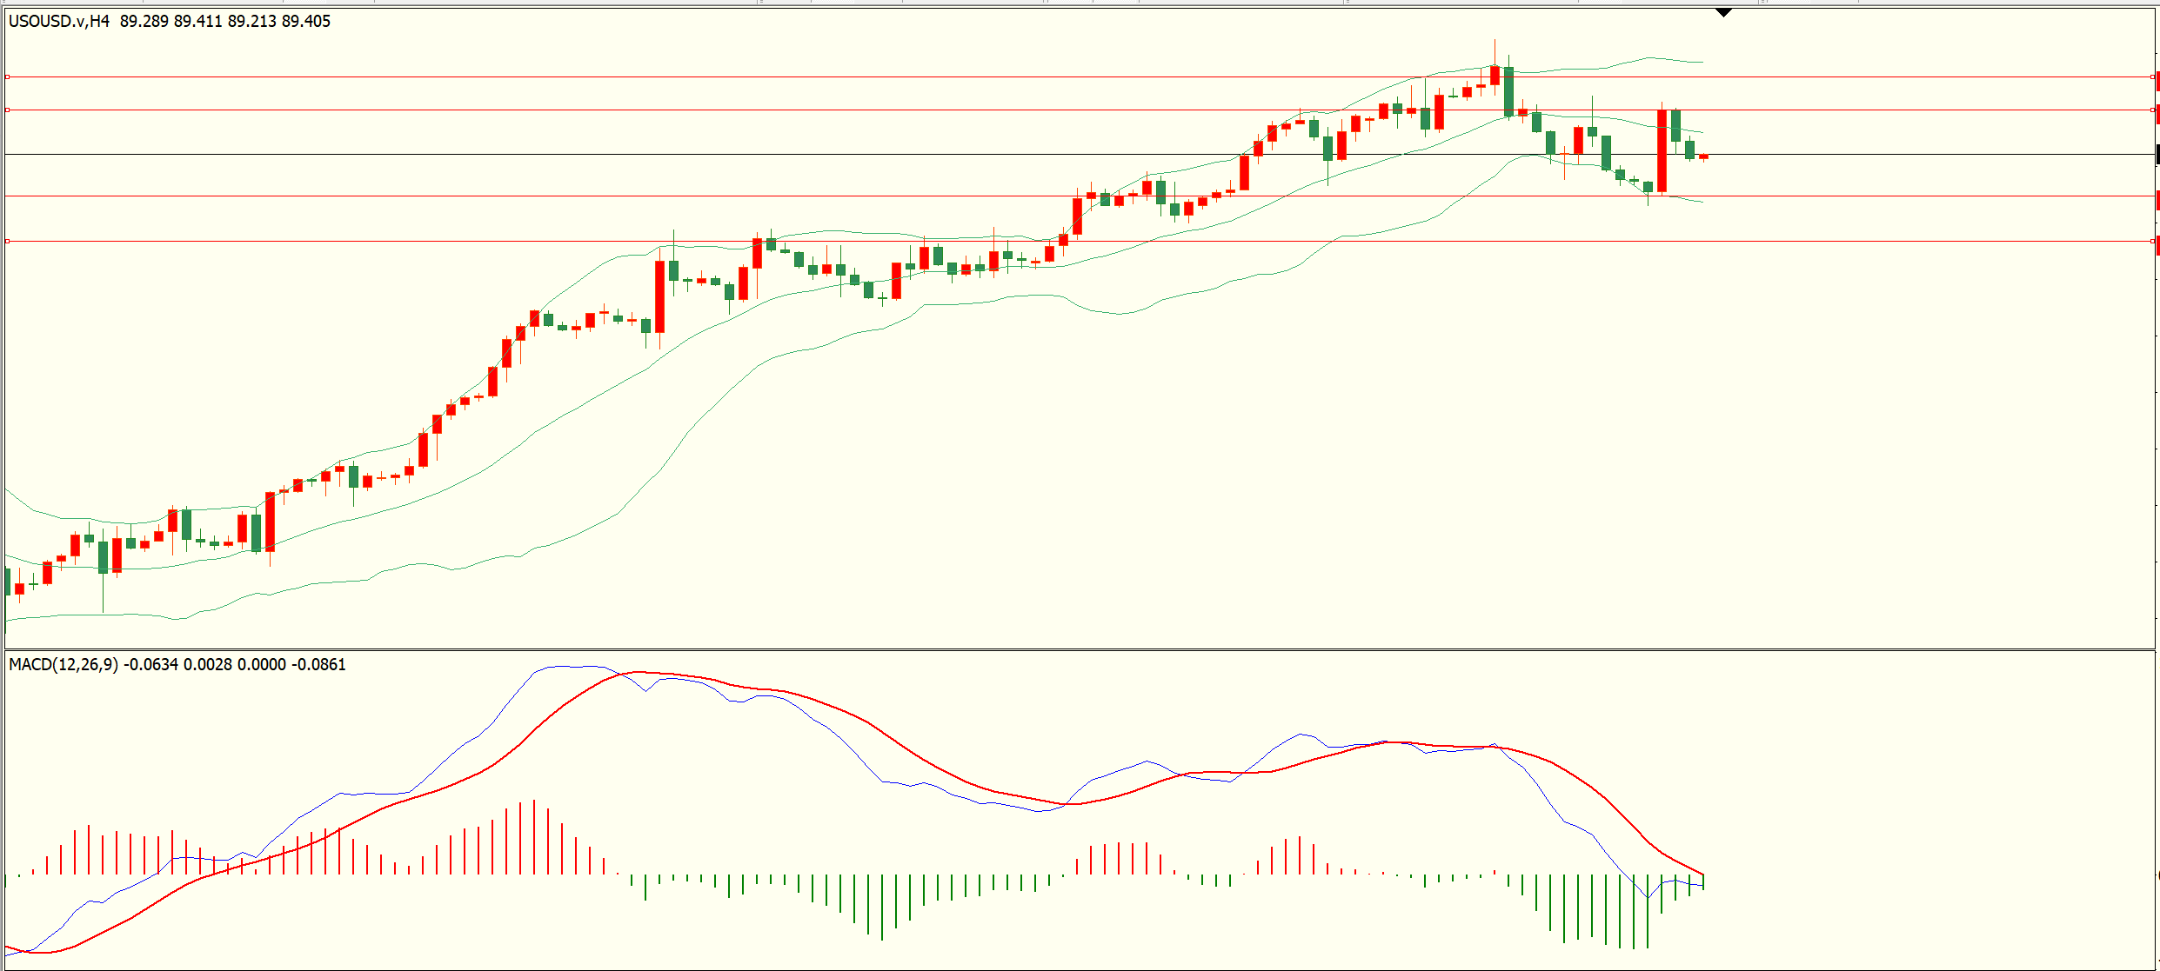Grab left-end handle of lowest red horizontal line
The width and height of the screenshot is (2160, 971).
pyautogui.click(x=8, y=241)
